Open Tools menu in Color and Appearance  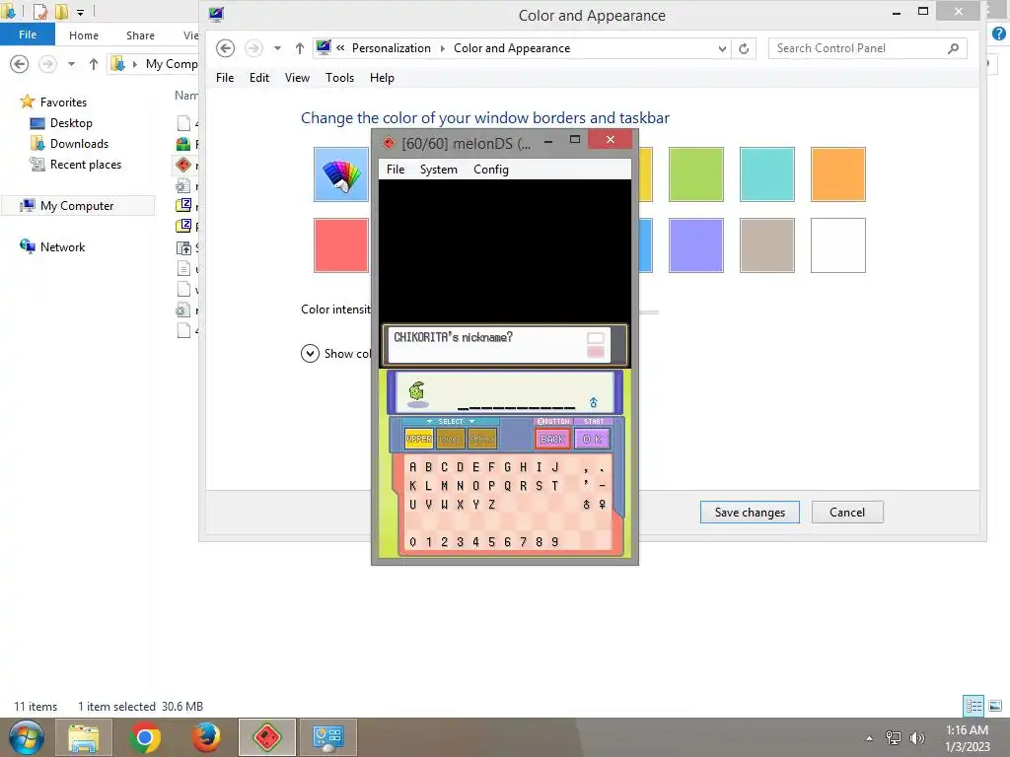pos(339,78)
